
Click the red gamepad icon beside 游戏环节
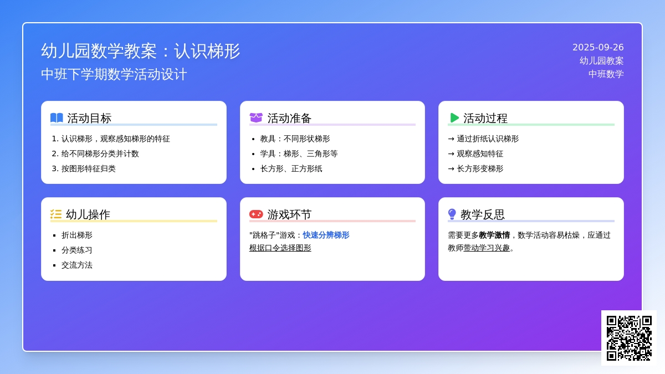(256, 214)
